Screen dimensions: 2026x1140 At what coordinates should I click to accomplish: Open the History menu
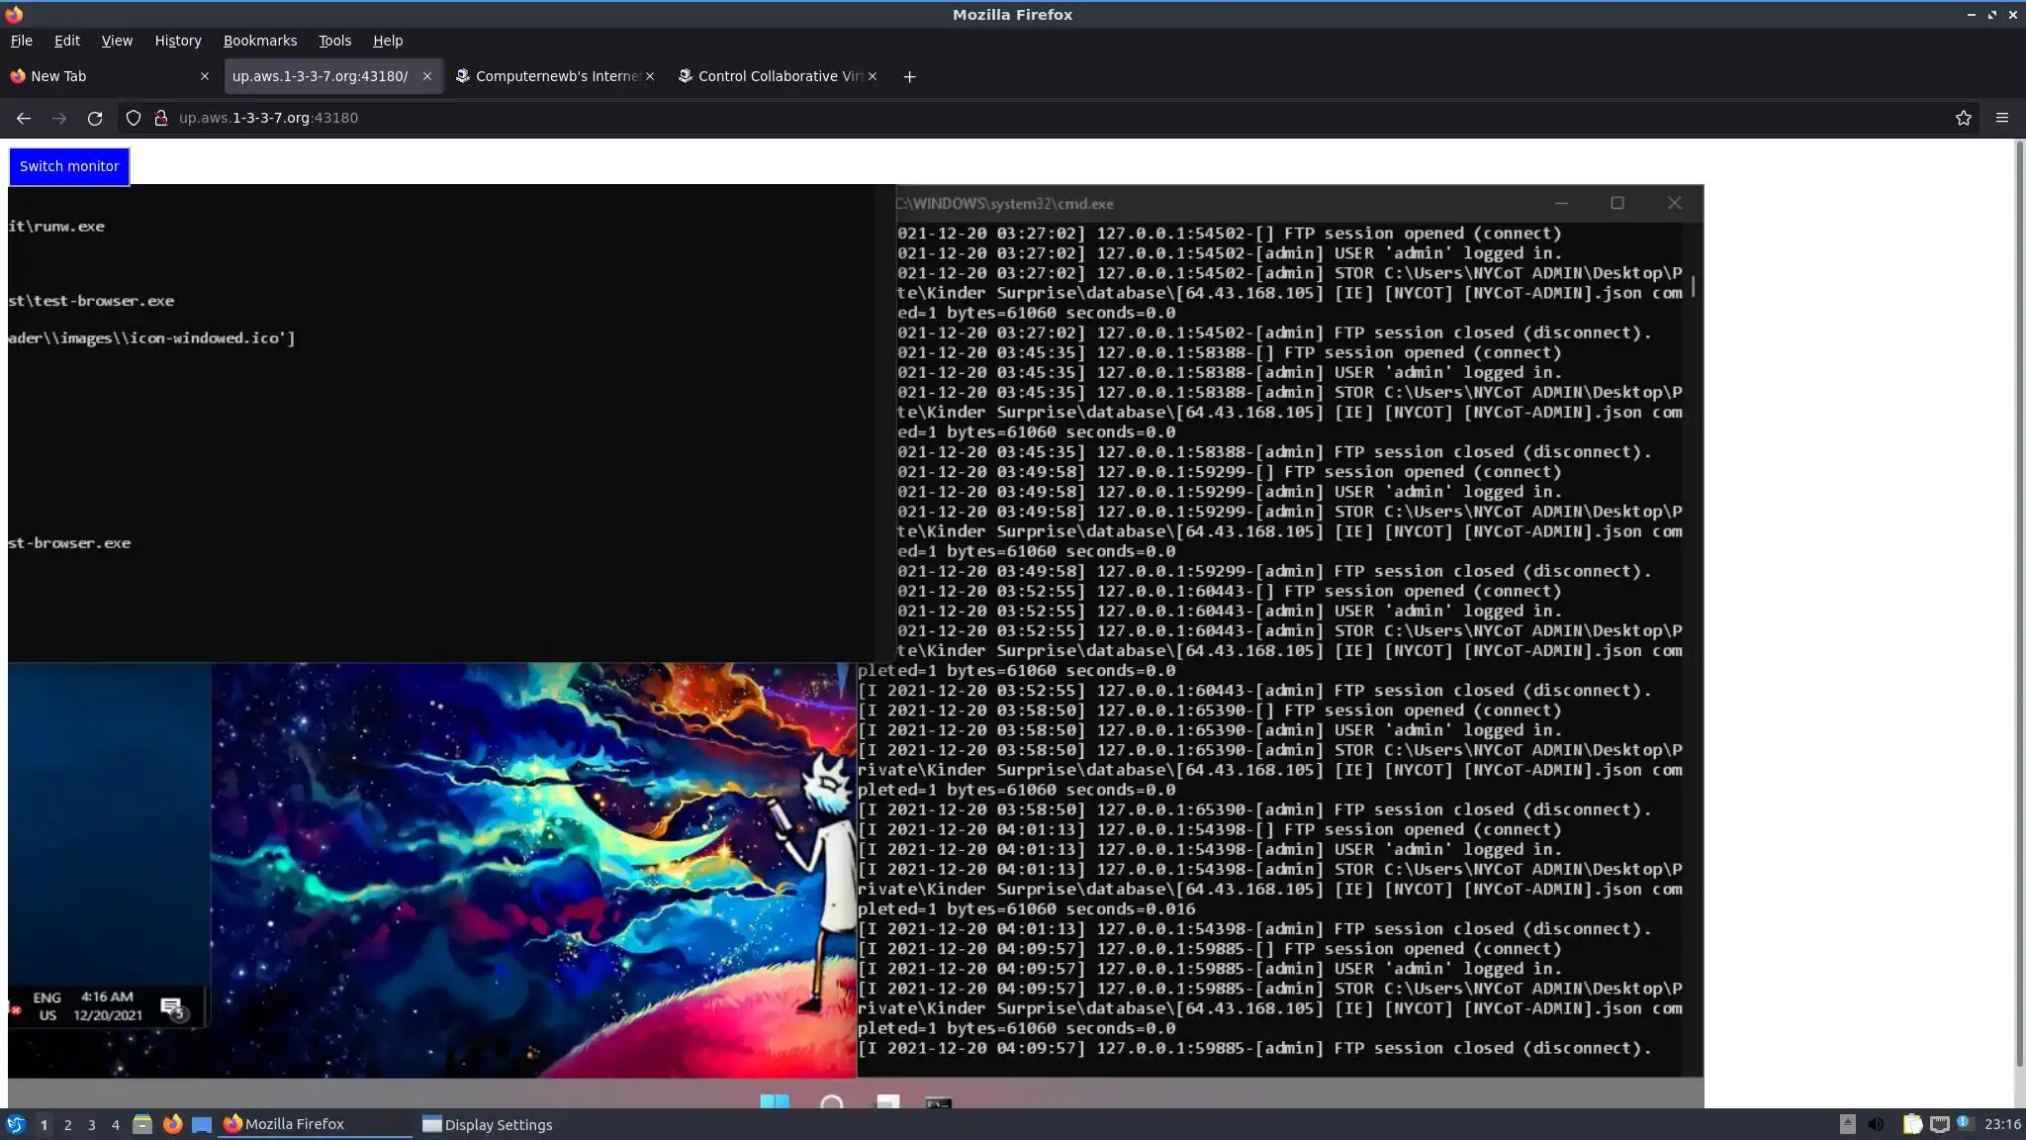(x=178, y=41)
